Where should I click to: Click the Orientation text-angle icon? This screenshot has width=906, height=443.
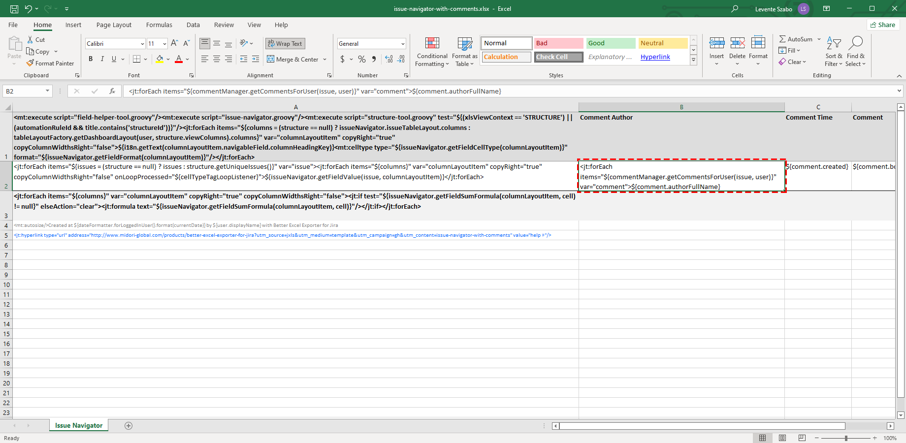[x=244, y=43]
